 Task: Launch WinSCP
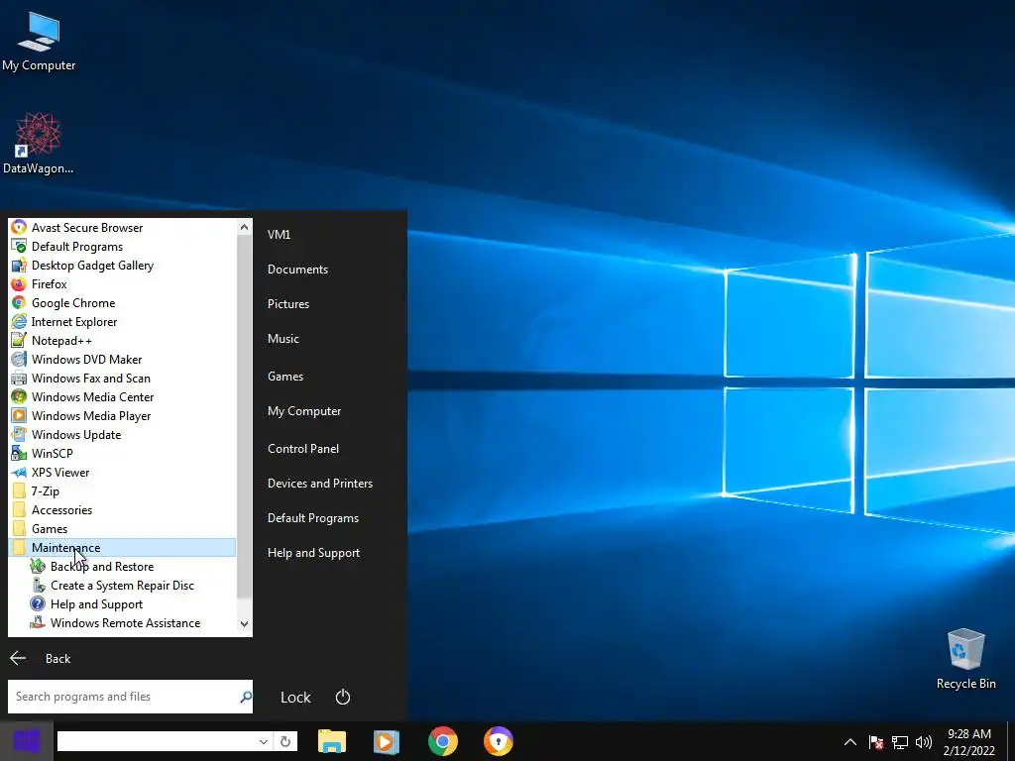(x=122, y=454)
